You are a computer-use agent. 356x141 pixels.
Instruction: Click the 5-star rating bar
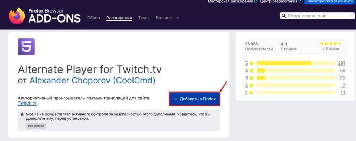pos(296,63)
